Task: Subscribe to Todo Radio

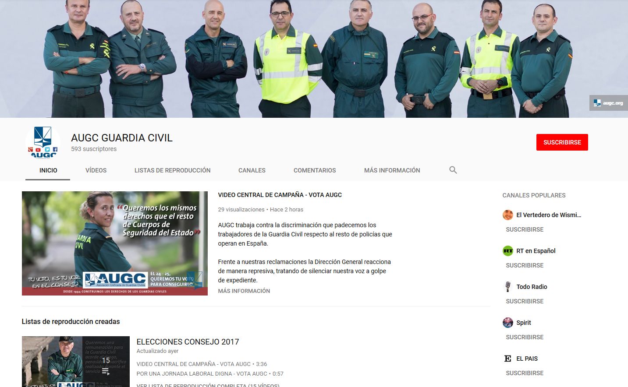Action: (x=524, y=301)
